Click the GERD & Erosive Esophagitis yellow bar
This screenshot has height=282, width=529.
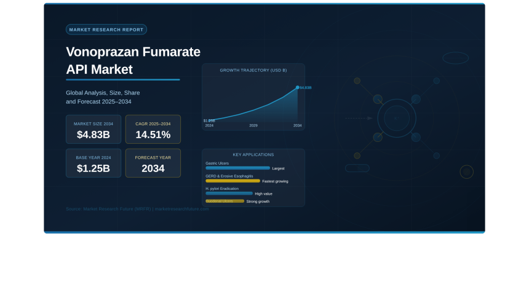point(233,181)
